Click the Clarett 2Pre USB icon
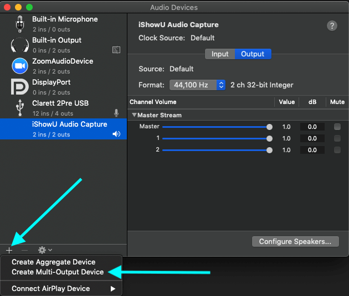Image resolution: width=349 pixels, height=296 pixels. point(20,108)
